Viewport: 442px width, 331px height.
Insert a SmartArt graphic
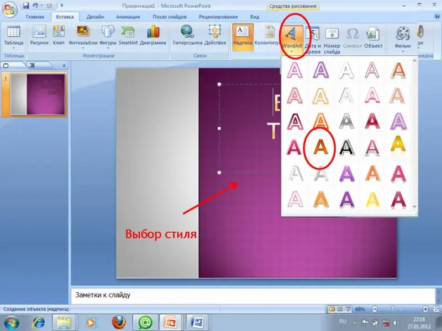(x=128, y=35)
